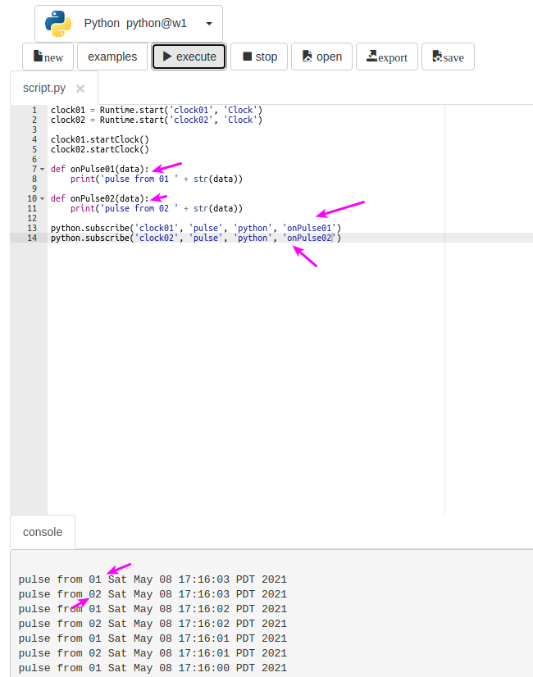Switch to the console tab
This screenshot has height=677, width=533.
tap(43, 532)
